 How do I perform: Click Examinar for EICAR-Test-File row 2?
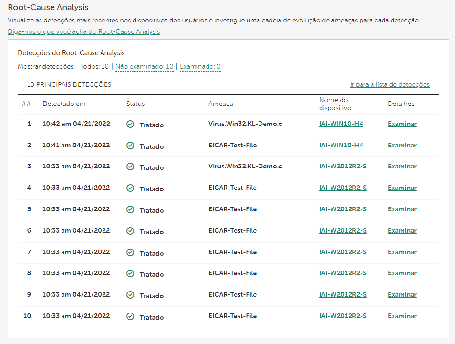402,146
